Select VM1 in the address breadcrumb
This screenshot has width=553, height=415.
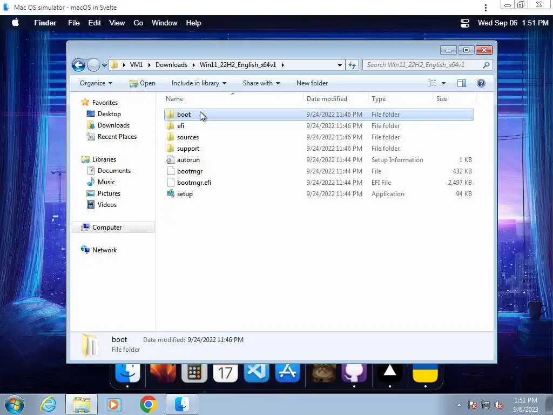[x=136, y=65]
